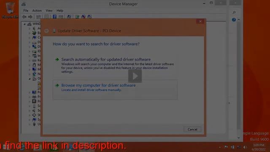Screen dimensions: 270x152
Task: Expand the Processors tree node
Action: 30,101
